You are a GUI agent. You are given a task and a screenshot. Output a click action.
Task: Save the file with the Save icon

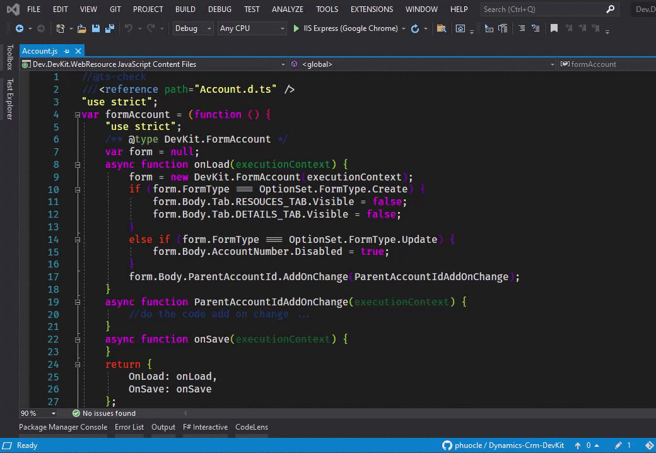click(96, 28)
